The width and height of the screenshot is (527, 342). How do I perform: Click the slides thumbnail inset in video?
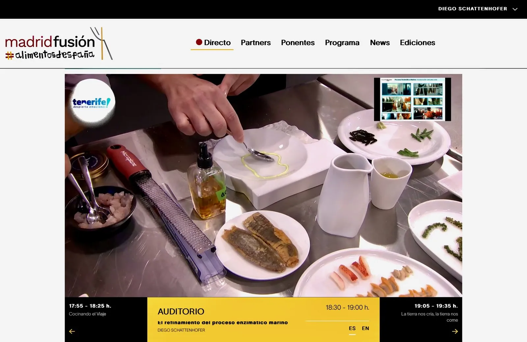412,99
